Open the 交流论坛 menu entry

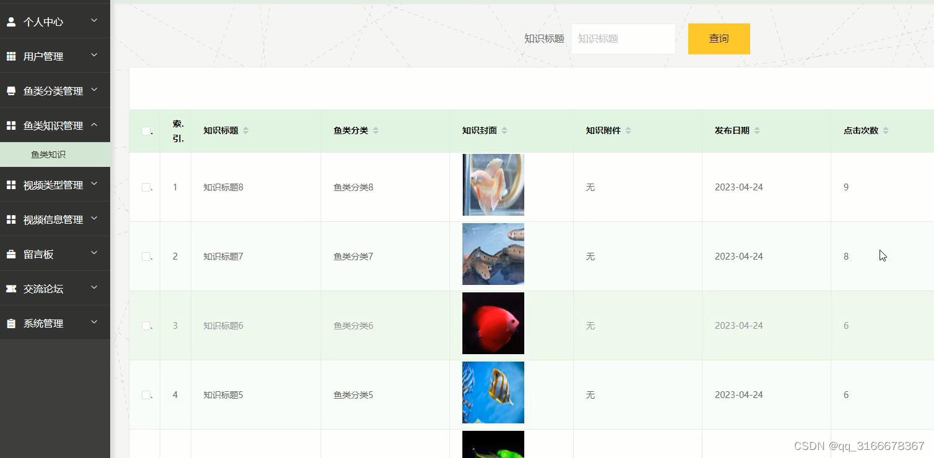click(43, 288)
